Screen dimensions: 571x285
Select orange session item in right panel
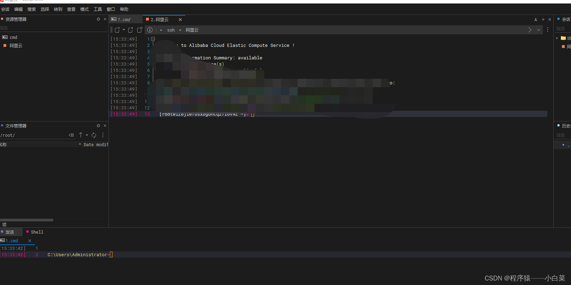tap(566, 47)
